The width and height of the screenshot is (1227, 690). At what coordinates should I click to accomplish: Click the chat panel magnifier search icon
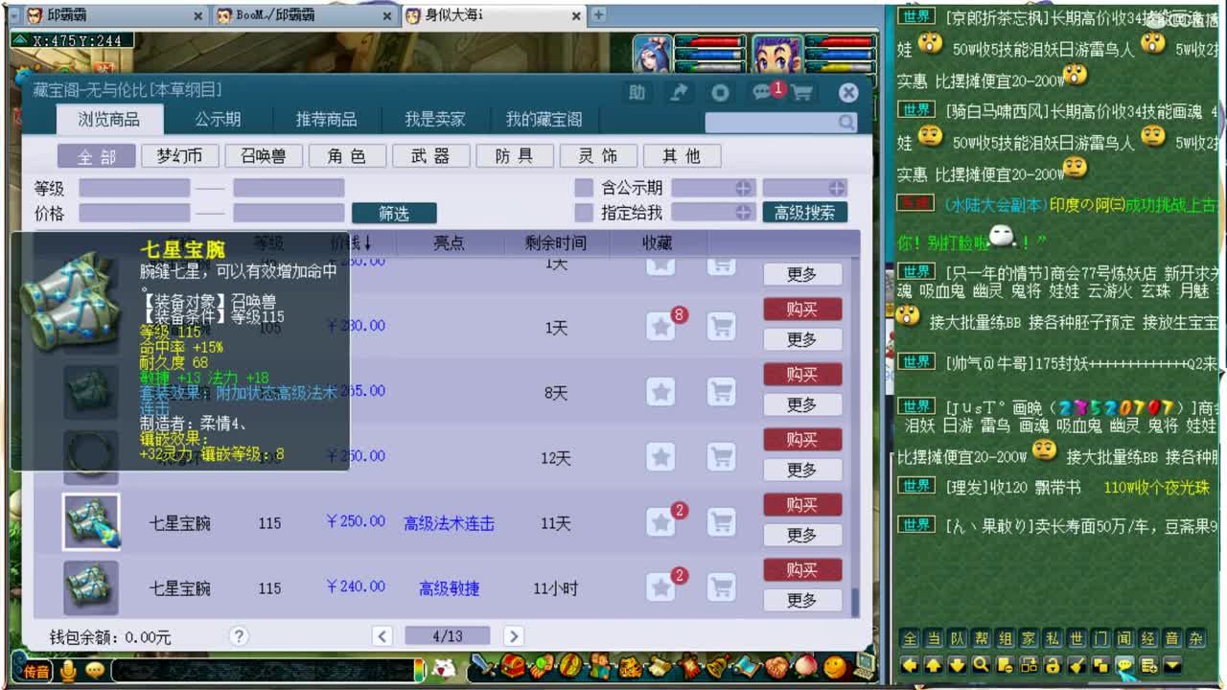981,664
